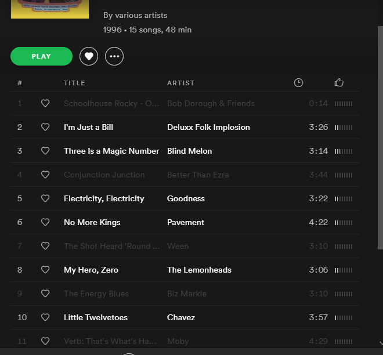Sort tracks by TITLE column header
The image size is (383, 355).
[x=74, y=83]
